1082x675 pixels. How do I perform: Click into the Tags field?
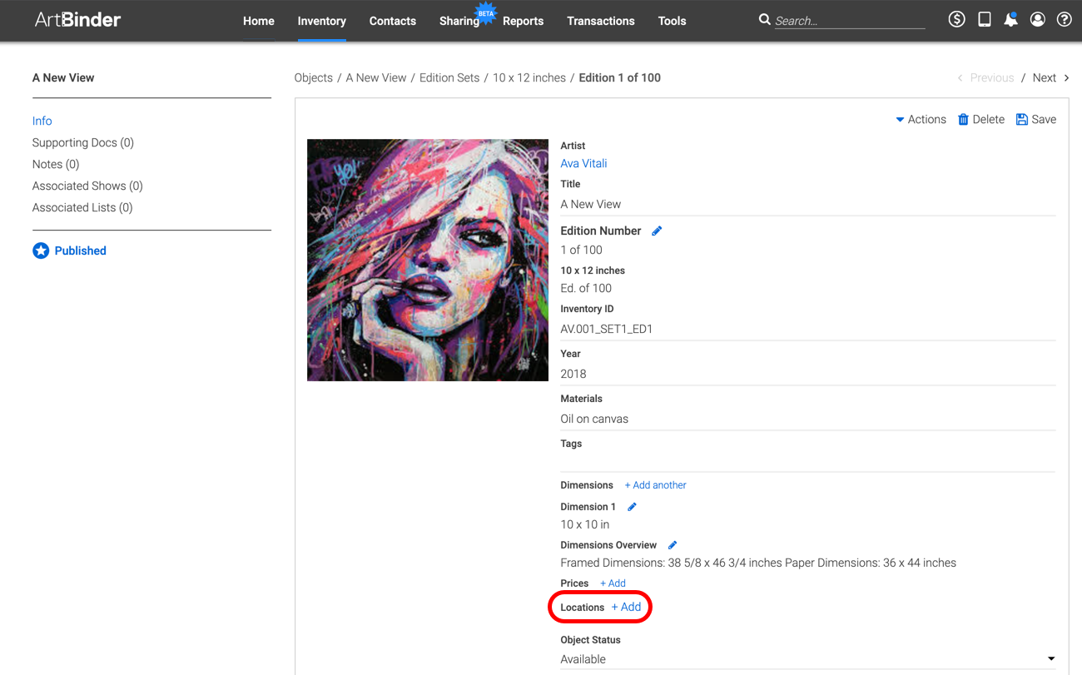point(808,462)
